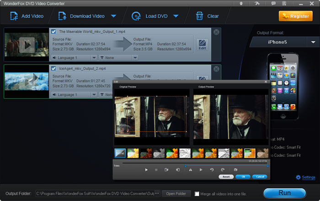Take a snapshot with the camera icon

tap(235, 170)
